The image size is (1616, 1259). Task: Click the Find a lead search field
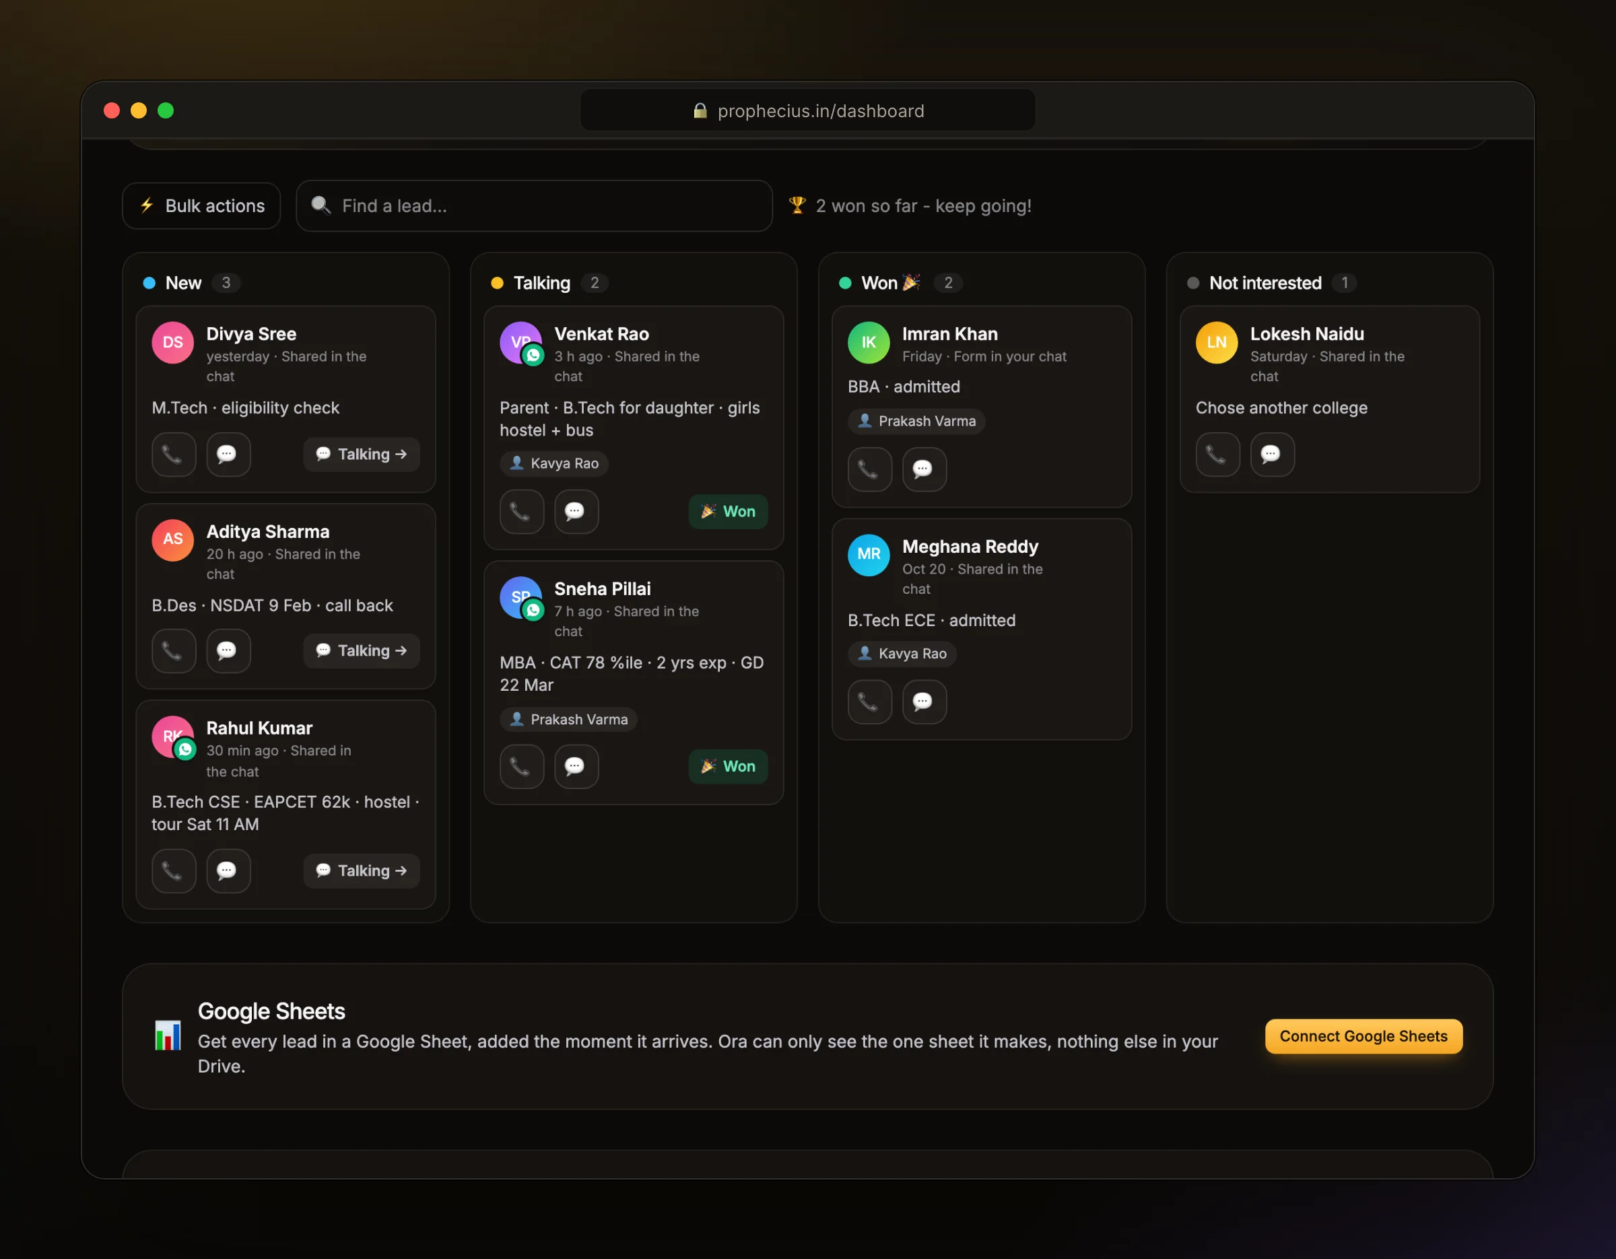point(534,205)
